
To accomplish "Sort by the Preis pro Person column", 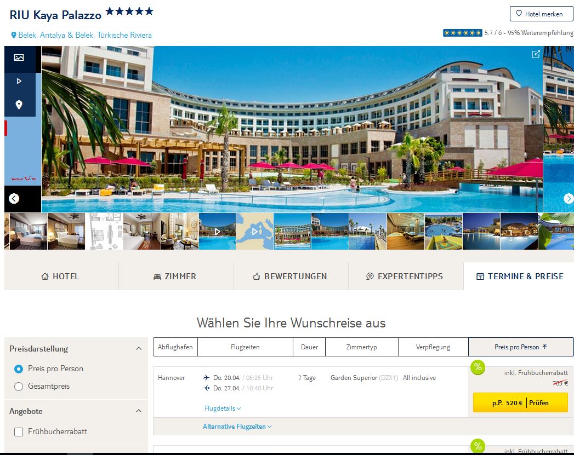I will pyautogui.click(x=521, y=347).
